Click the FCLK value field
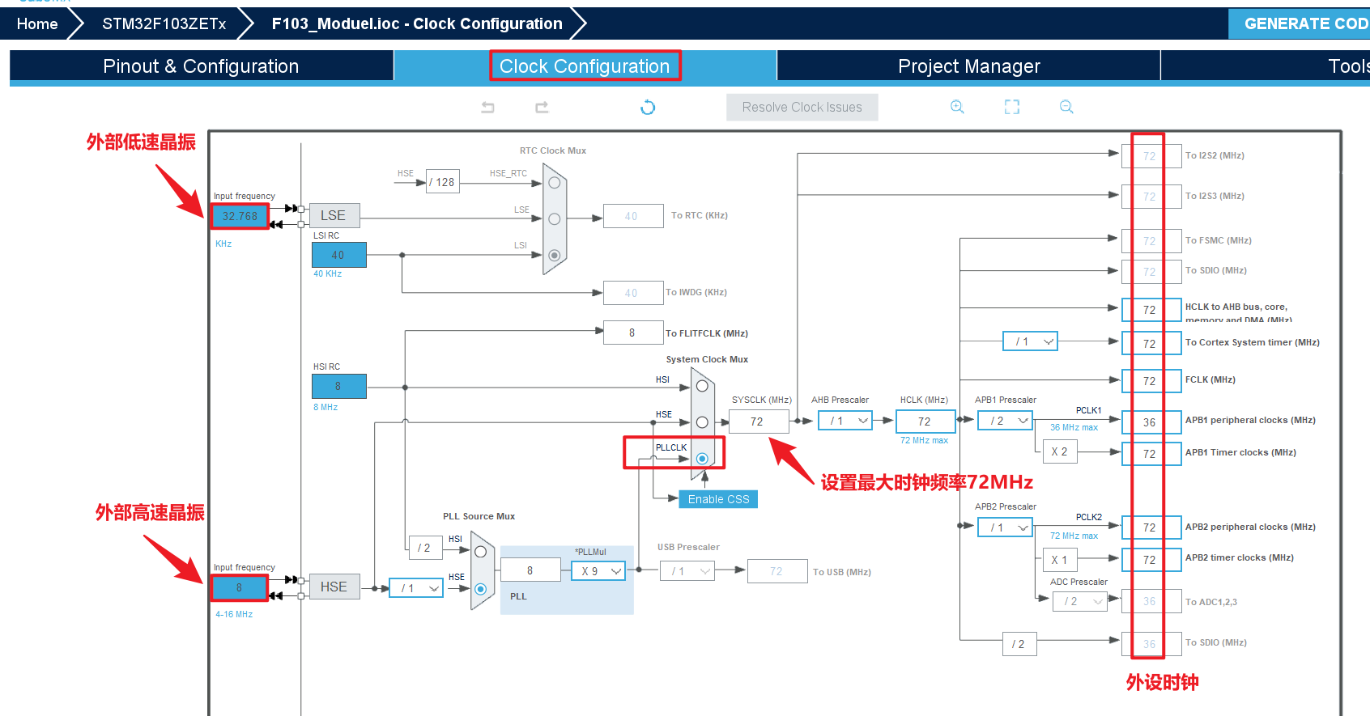This screenshot has height=716, width=1370. coord(1151,380)
